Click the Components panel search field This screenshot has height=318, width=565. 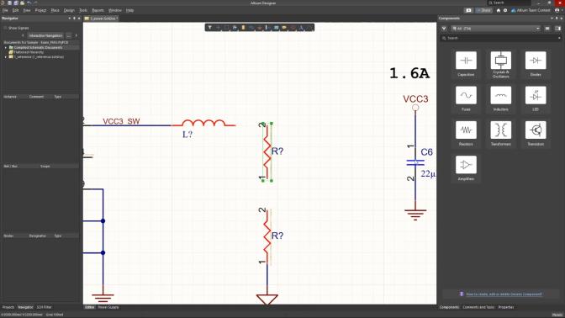pos(501,38)
